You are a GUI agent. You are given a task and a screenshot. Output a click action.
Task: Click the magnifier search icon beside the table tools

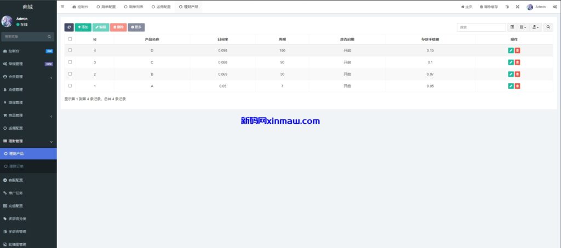point(548,27)
